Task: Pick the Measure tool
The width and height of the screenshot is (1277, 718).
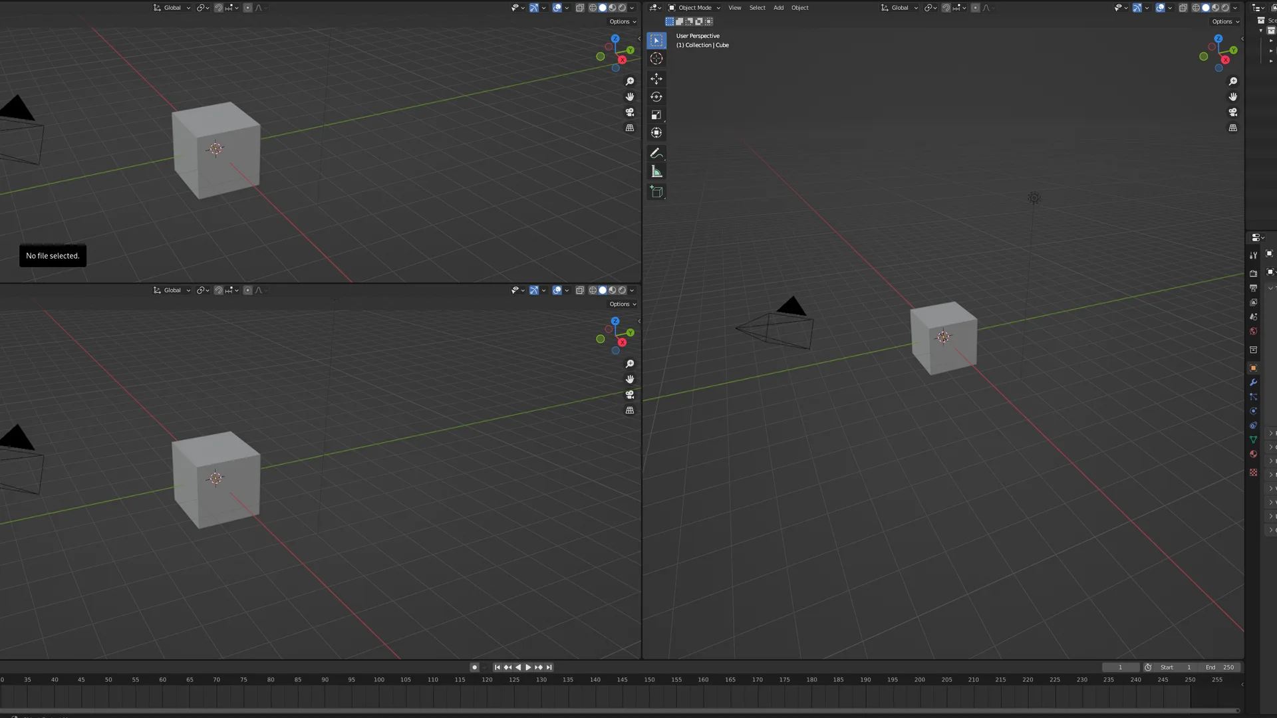Action: (656, 172)
